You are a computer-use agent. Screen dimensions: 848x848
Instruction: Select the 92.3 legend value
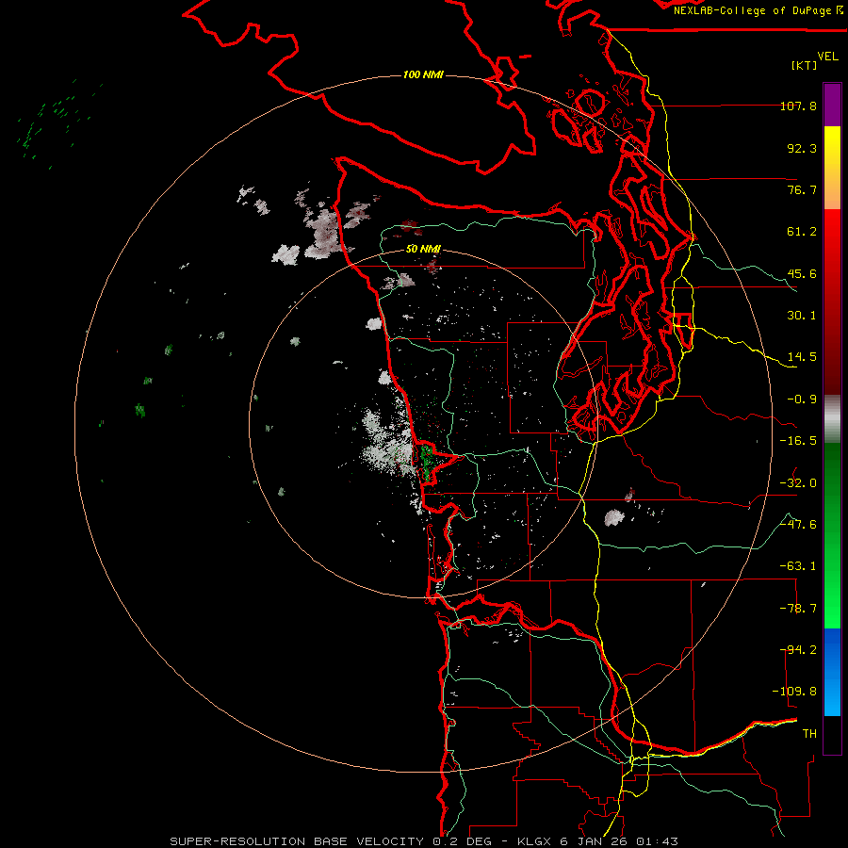click(x=802, y=148)
